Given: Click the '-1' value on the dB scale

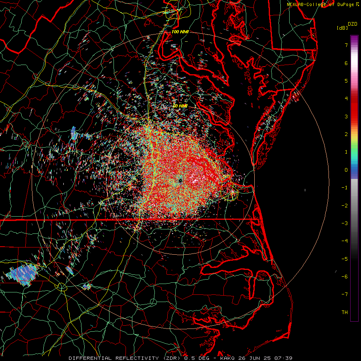Looking at the screenshot, I should 345,188.
